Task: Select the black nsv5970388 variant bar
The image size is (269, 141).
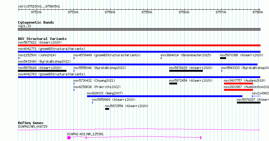Action: [223, 58]
